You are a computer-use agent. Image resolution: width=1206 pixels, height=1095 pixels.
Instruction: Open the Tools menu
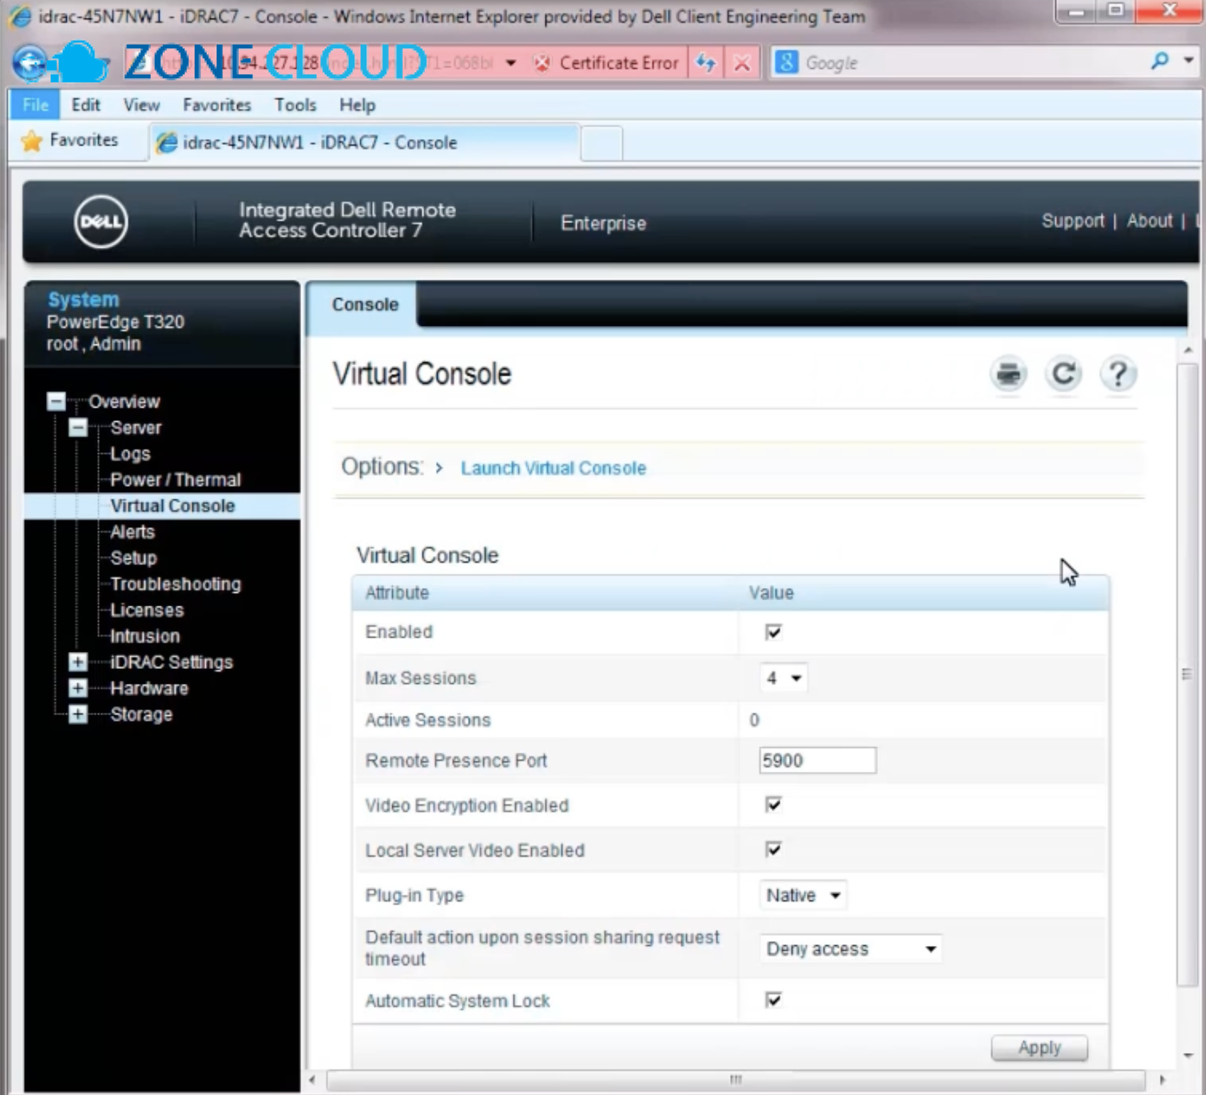point(295,105)
